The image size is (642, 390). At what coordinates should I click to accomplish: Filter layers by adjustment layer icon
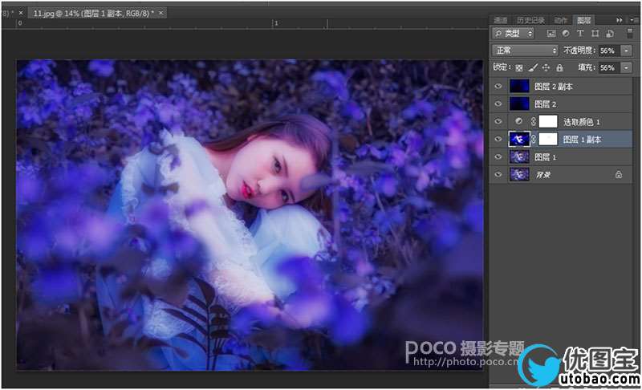point(566,34)
